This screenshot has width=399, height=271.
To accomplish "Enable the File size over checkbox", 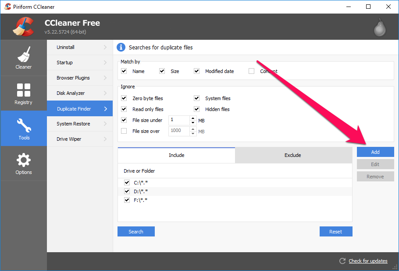I will [x=124, y=131].
